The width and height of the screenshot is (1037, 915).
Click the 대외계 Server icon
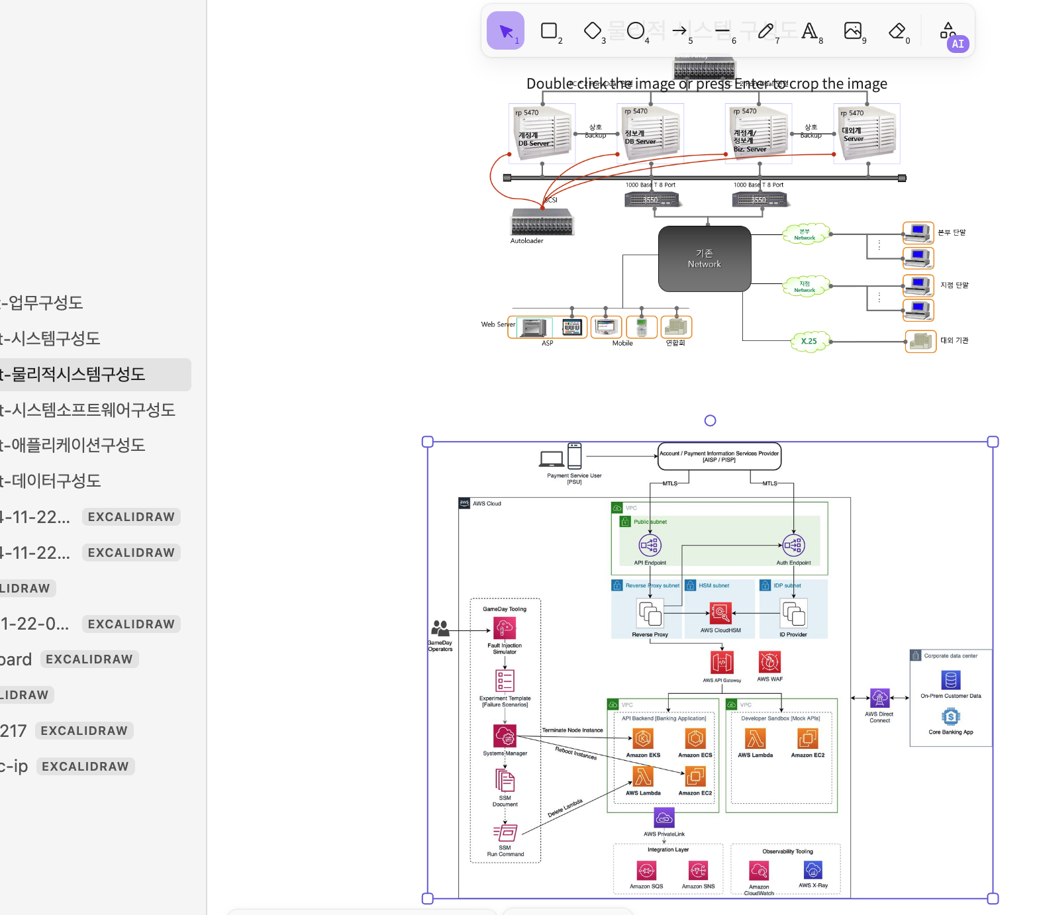pos(867,134)
